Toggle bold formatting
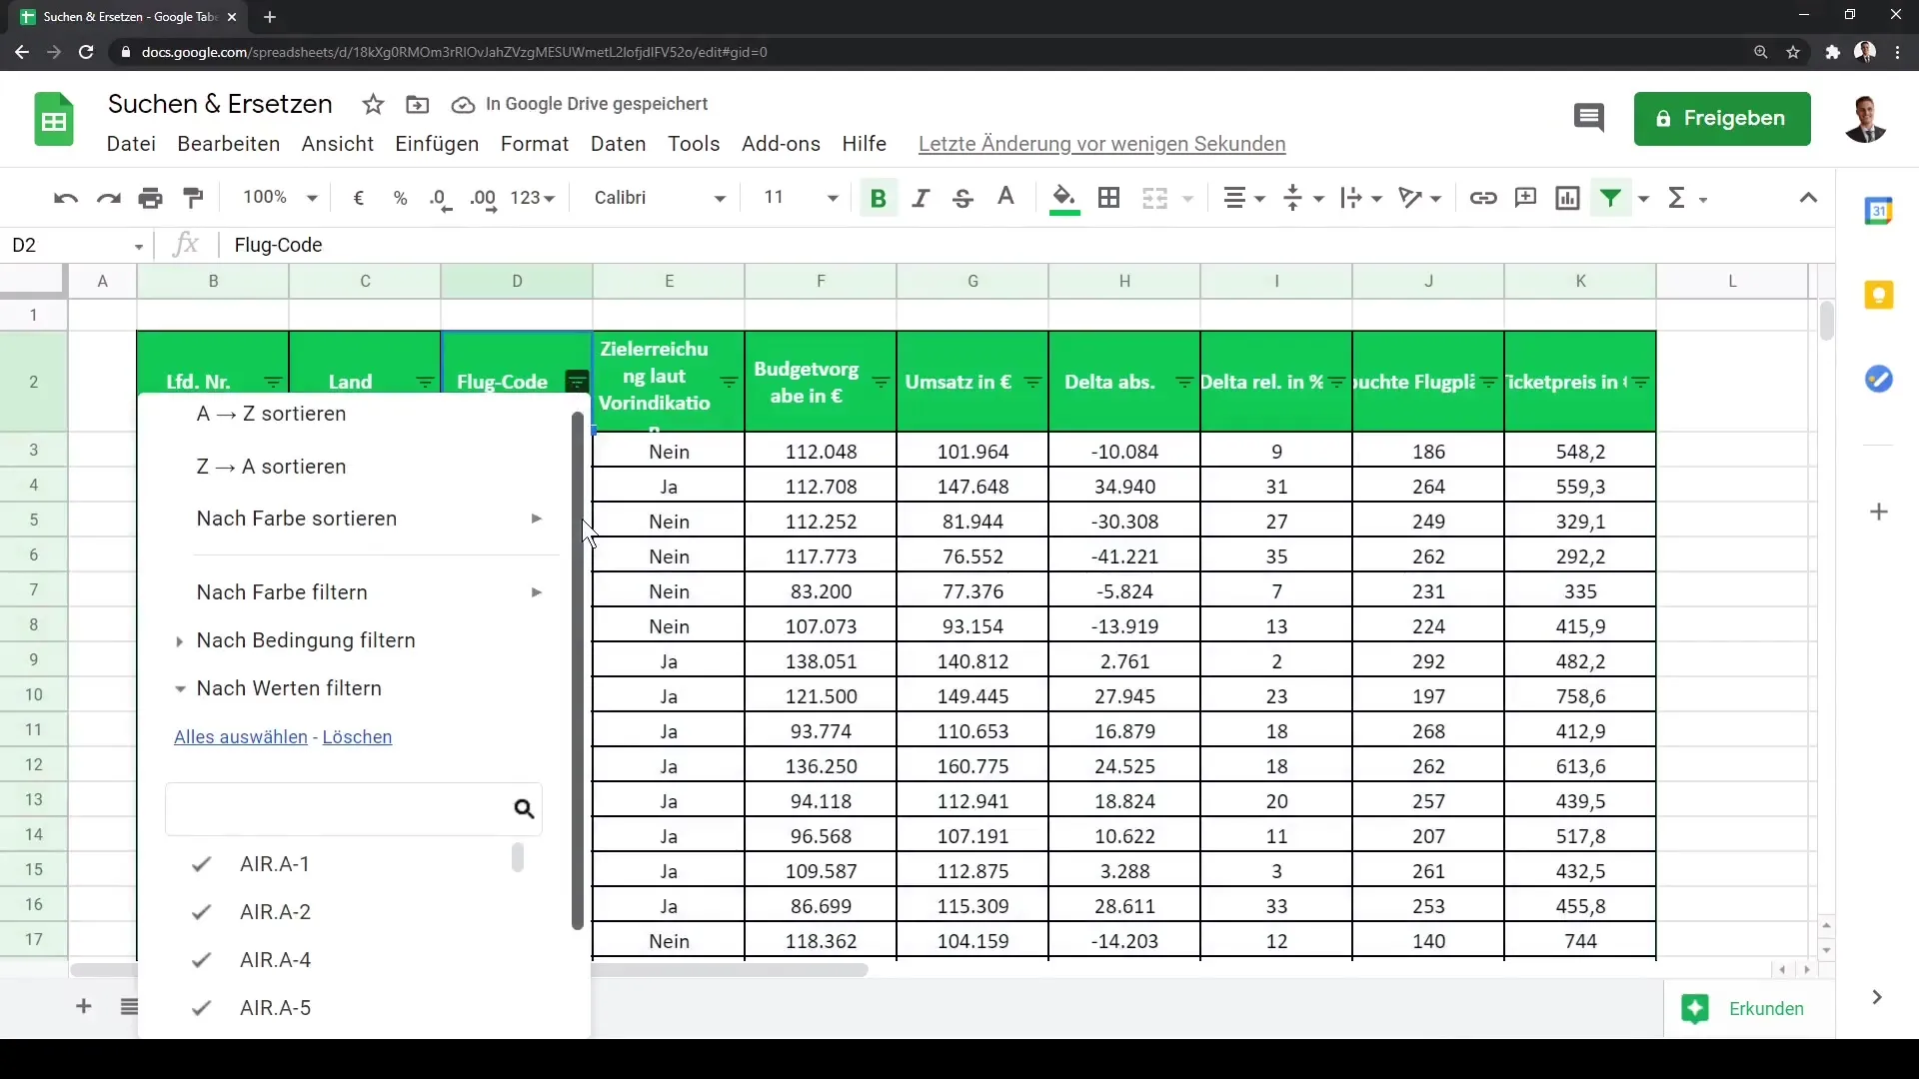The image size is (1919, 1079). (879, 198)
